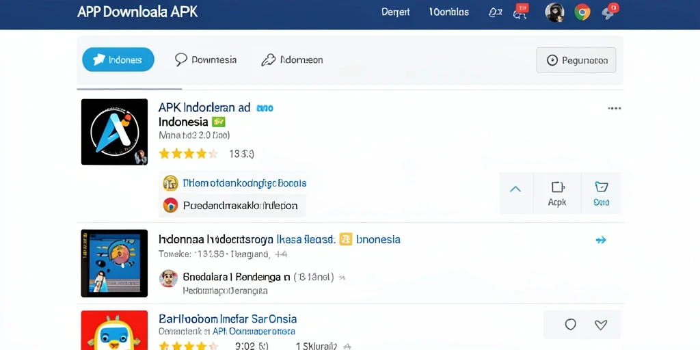Switch to the 'Dowmesia' tab

(206, 60)
